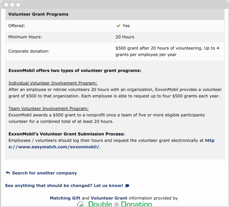The image size is (229, 207).
Task: Click the Yes value in Offered row
Action: tap(126, 26)
